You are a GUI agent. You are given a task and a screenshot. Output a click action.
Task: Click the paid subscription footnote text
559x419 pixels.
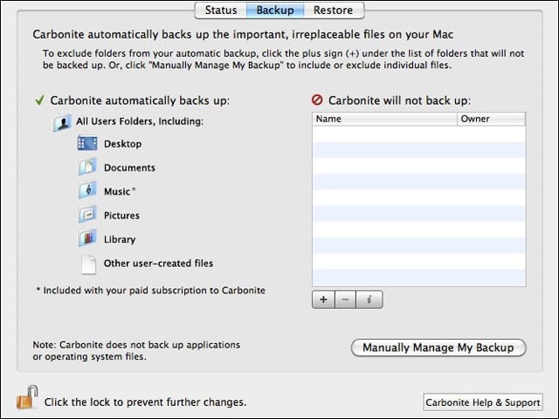(151, 291)
